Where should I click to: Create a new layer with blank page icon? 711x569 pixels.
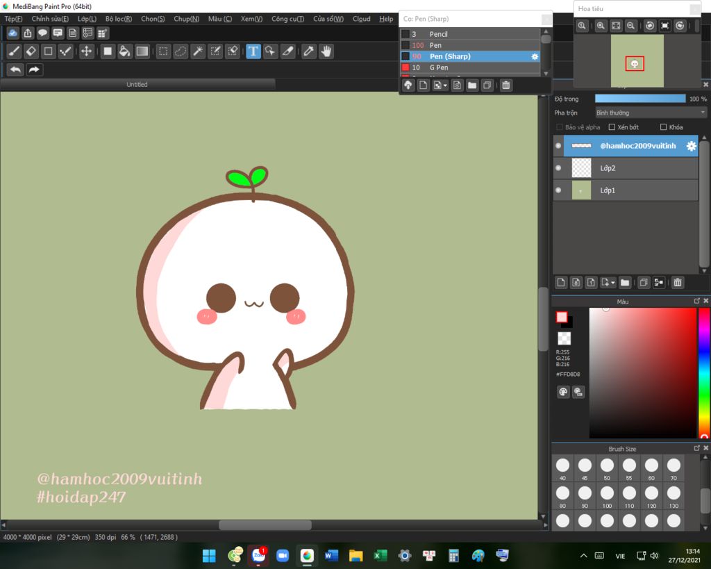click(561, 283)
